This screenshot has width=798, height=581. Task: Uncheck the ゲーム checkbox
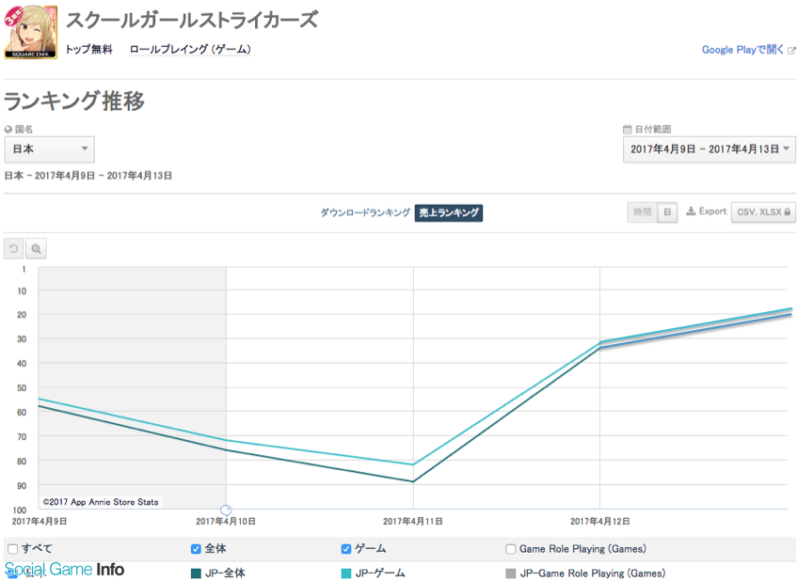point(346,549)
